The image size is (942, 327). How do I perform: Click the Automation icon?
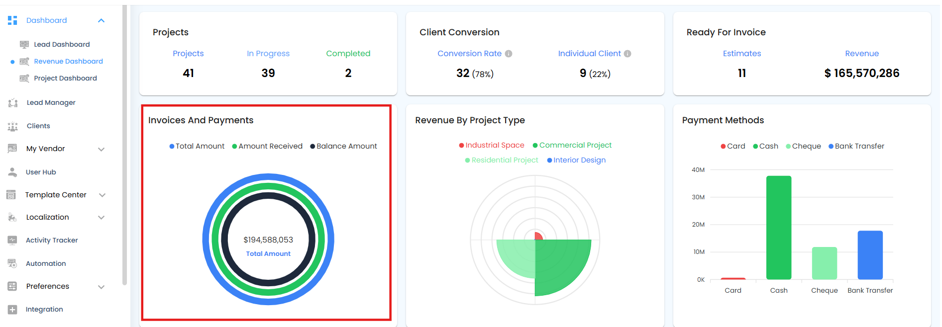(12, 263)
